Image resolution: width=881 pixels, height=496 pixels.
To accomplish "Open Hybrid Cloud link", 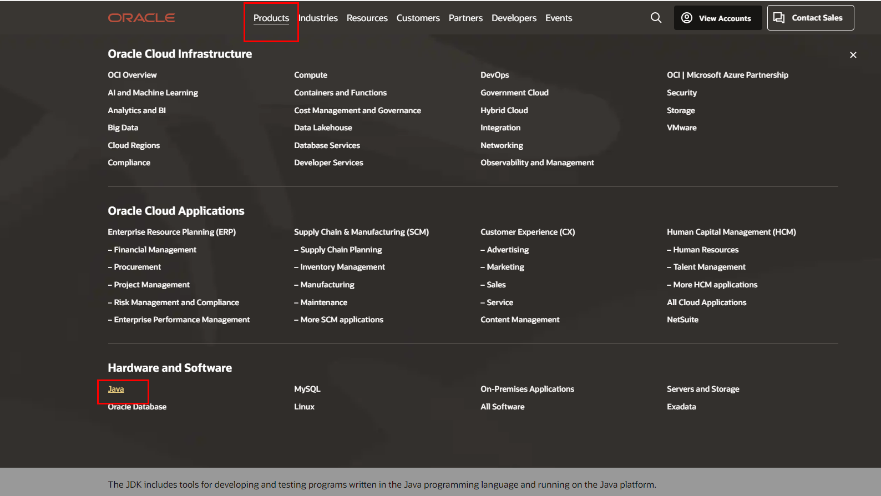I will tap(504, 110).
